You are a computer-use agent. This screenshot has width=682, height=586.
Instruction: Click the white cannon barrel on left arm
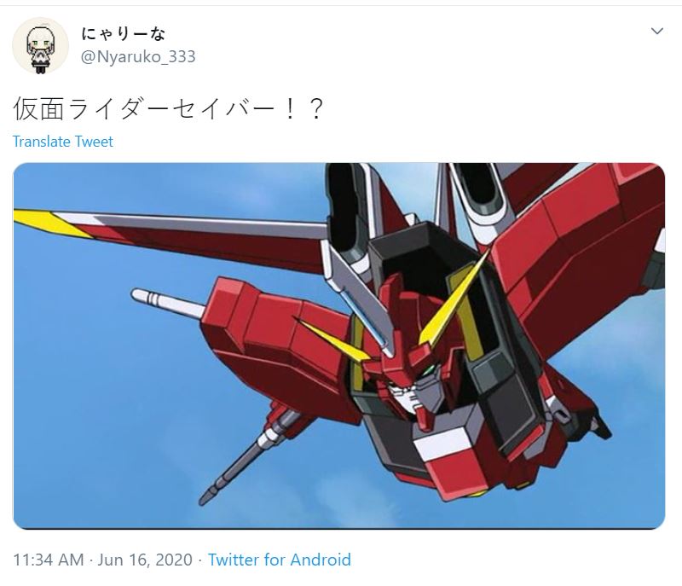tap(167, 302)
